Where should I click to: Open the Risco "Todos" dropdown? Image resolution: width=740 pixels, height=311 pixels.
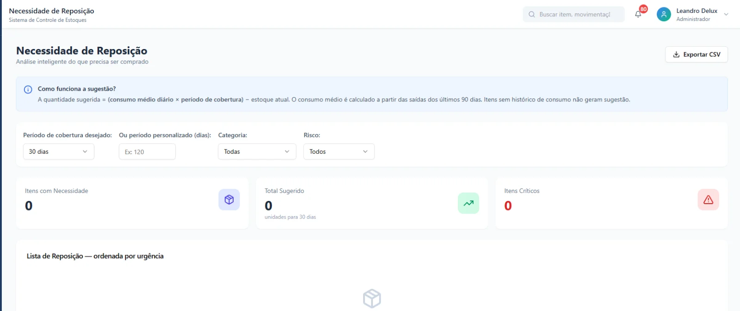(x=339, y=151)
